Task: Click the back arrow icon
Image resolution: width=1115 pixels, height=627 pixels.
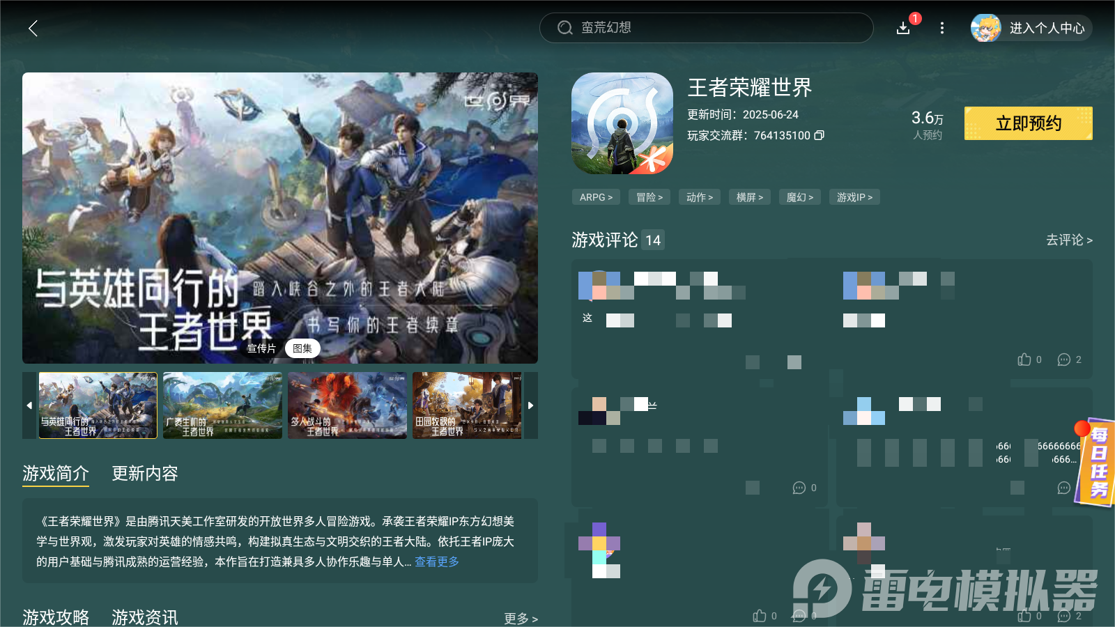Action: point(33,29)
